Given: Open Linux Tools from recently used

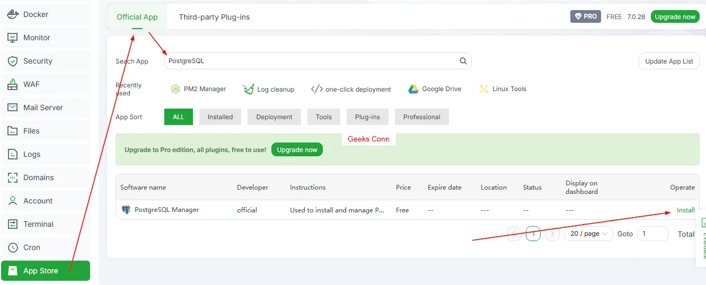Looking at the screenshot, I should [x=502, y=89].
